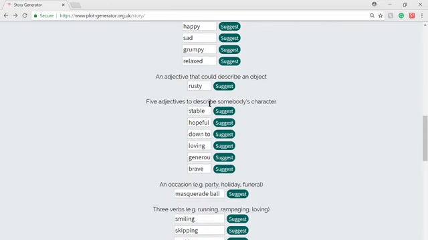Click into the 'hopeful' text field
This screenshot has height=240, width=428.
(x=199, y=123)
